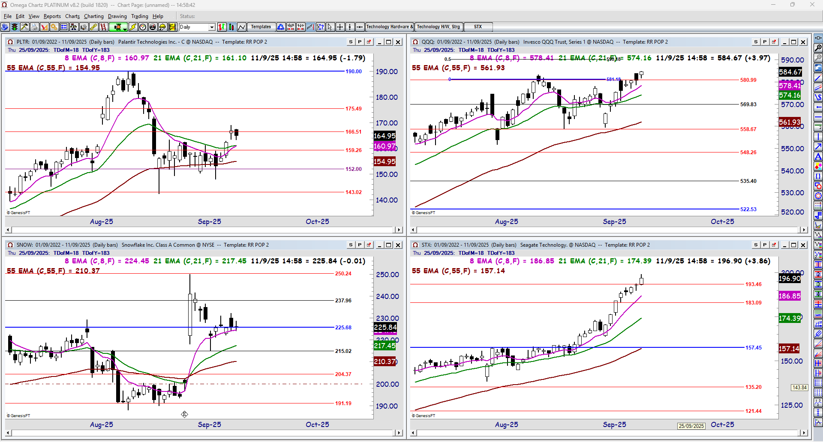Click the 193.46 level label on STX chart
823x442 pixels.
click(x=754, y=284)
